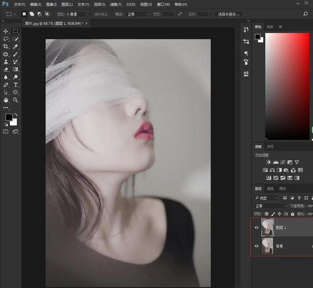Select the Crop tool
This screenshot has width=313, height=288.
(x=6, y=46)
